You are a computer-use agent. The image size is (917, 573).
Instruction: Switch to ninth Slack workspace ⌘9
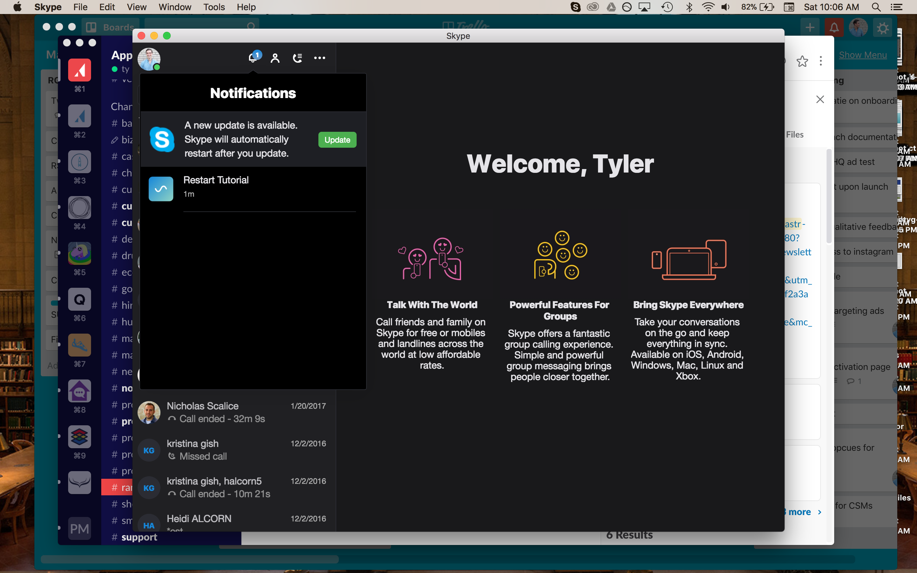click(79, 437)
